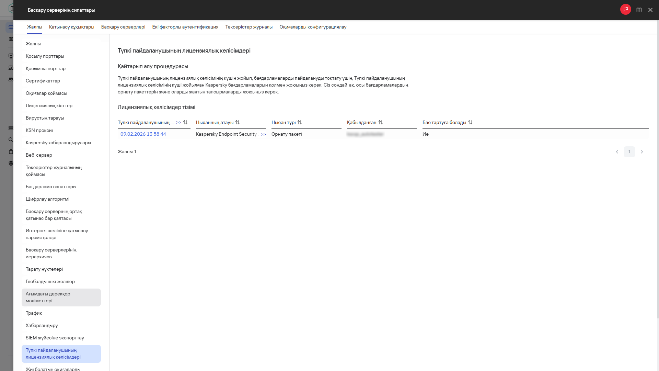This screenshot has width=659, height=371.
Task: Sort by Нысан түрі column
Action: (300, 123)
